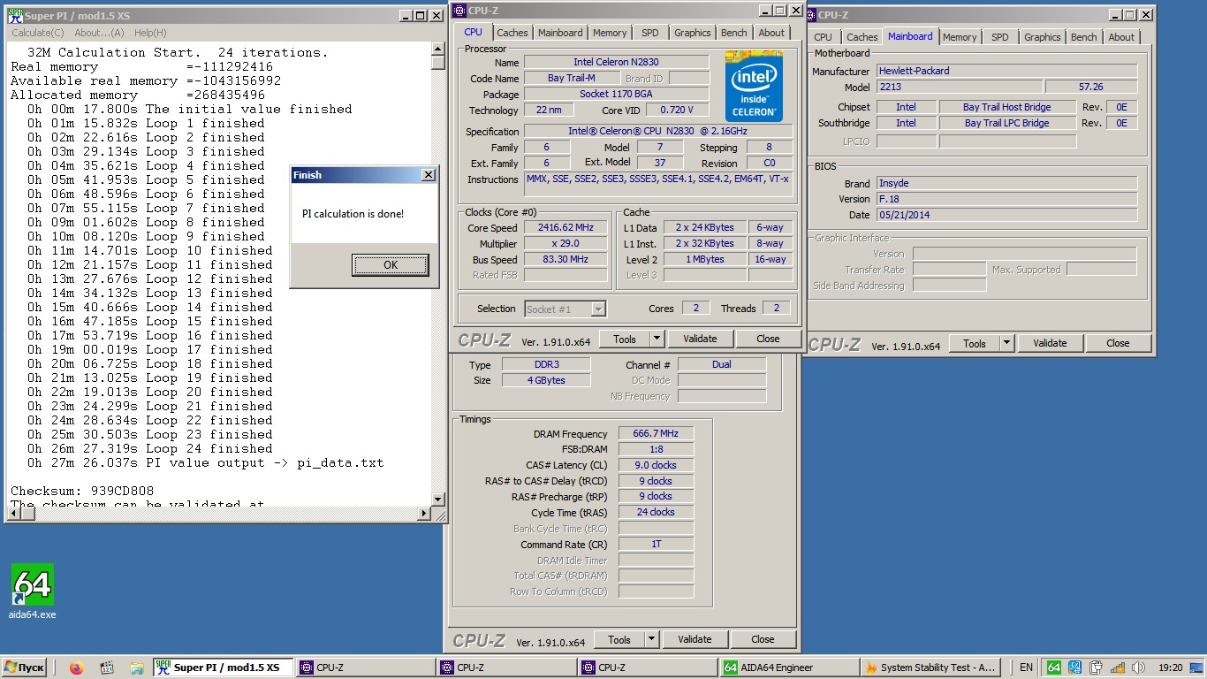Click Close in the CPU-Z CPU window
This screenshot has width=1207, height=679.
click(x=768, y=339)
